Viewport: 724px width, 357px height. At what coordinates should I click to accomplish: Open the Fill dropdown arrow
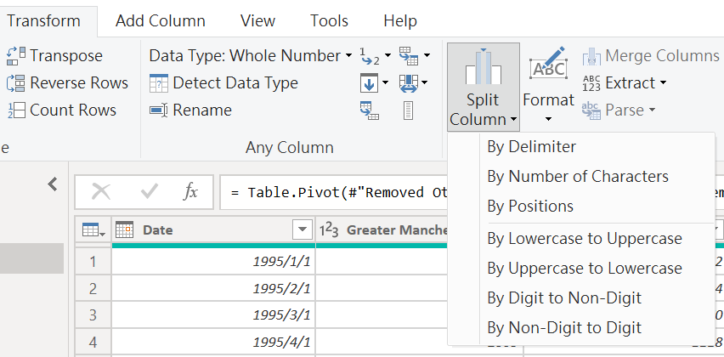[386, 83]
